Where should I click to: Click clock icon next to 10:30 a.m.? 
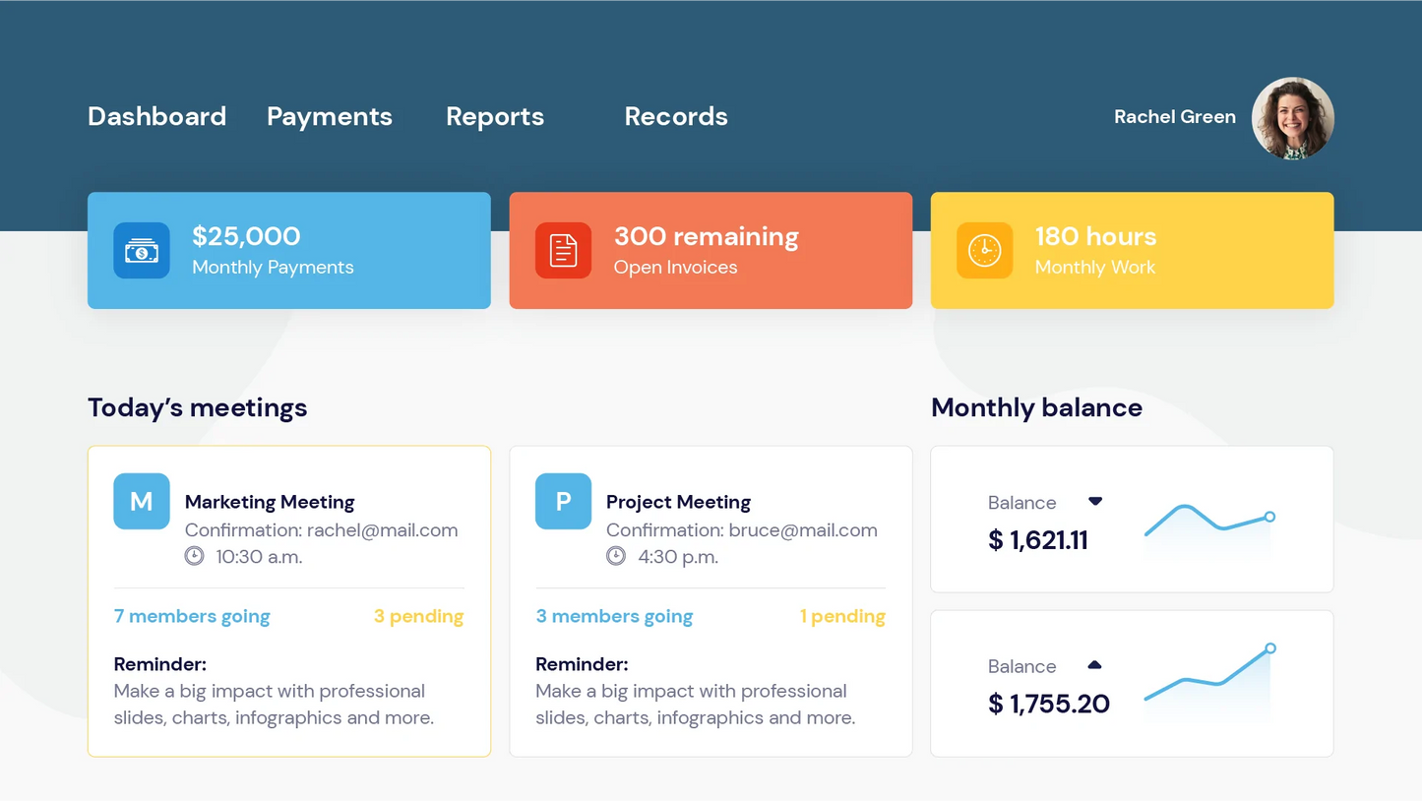(195, 556)
